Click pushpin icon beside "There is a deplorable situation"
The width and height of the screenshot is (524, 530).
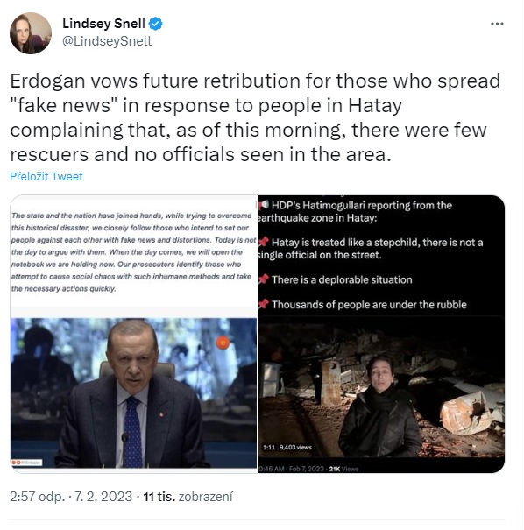coord(264,279)
